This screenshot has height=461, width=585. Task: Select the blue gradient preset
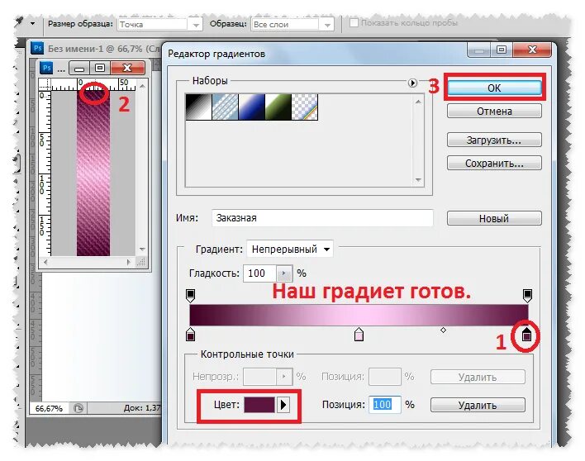click(x=251, y=107)
